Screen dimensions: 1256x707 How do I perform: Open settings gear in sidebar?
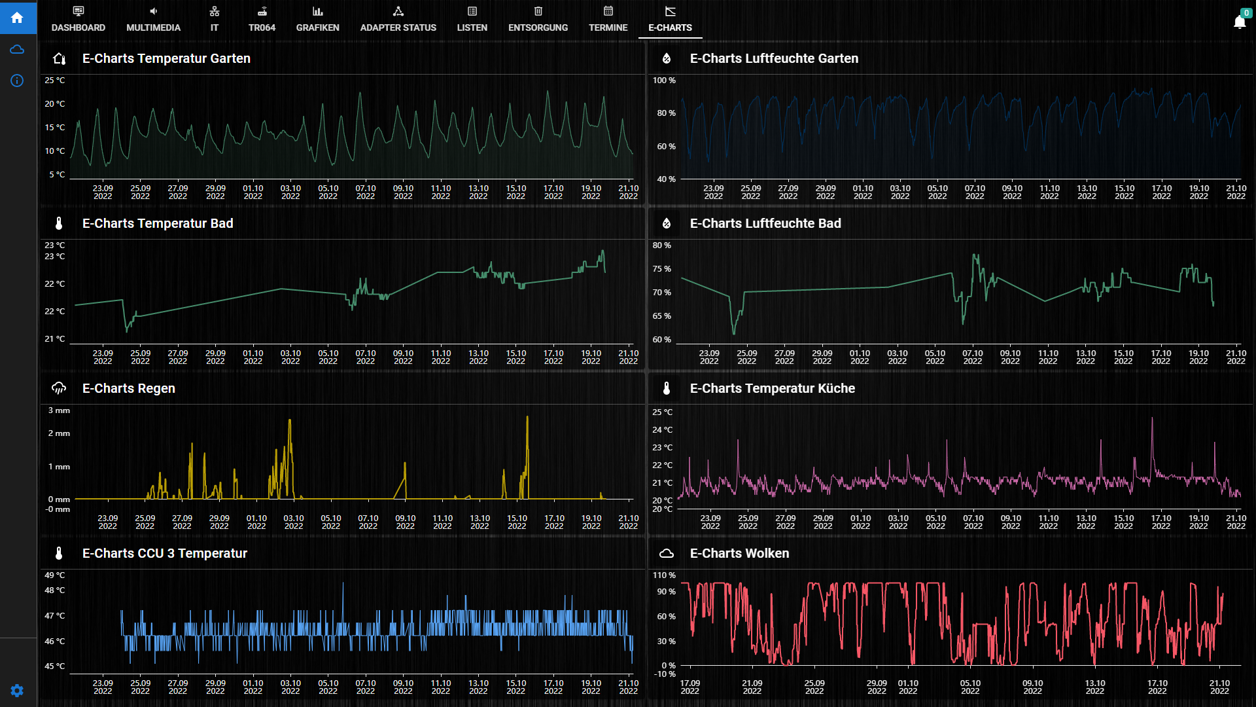tap(18, 691)
